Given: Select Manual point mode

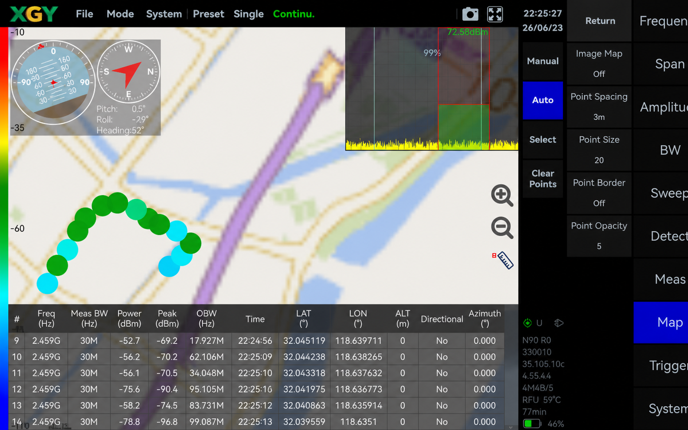Looking at the screenshot, I should click(x=543, y=61).
